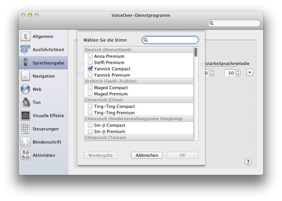Click the Navigation arrow icon

pos(25,76)
